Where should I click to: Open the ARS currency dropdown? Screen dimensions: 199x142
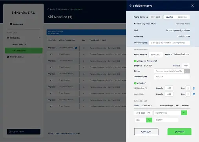pos(149,120)
